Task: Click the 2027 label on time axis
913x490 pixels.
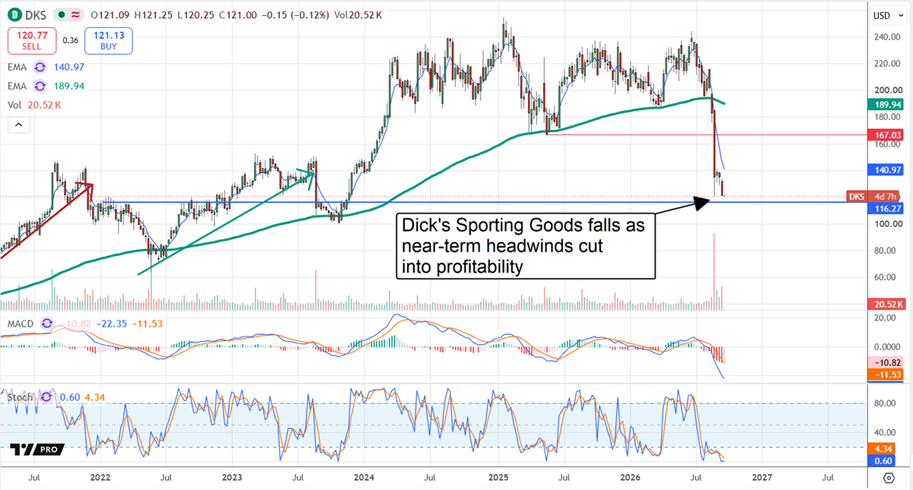Action: click(762, 477)
